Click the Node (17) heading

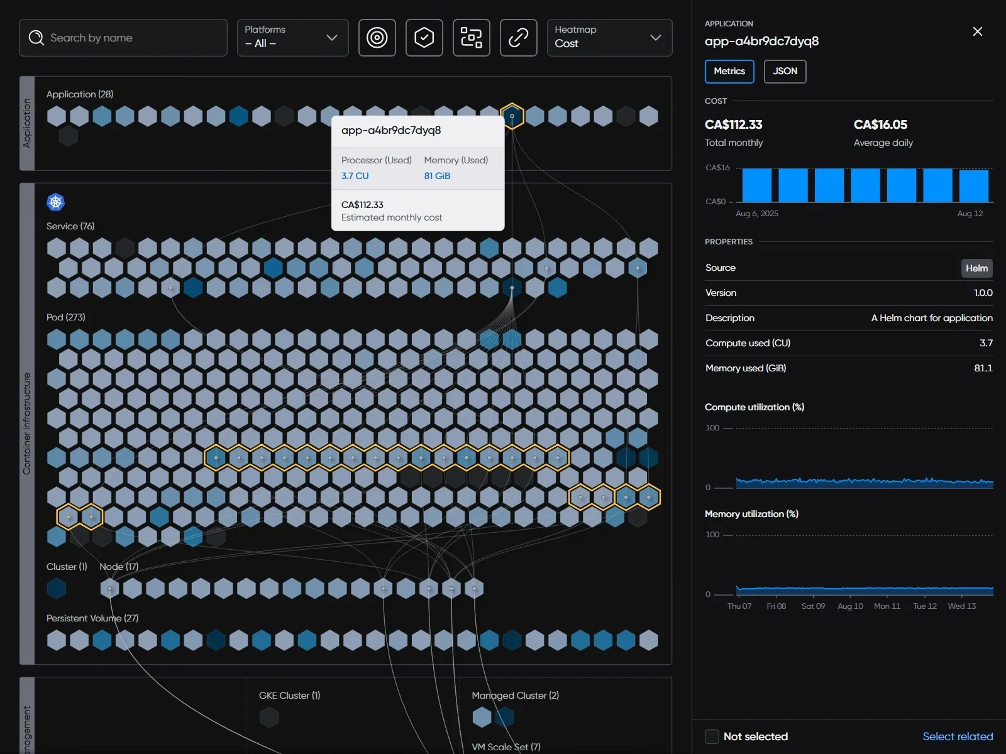click(119, 567)
